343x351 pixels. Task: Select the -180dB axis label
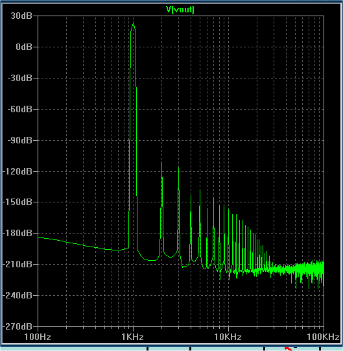tap(18, 234)
